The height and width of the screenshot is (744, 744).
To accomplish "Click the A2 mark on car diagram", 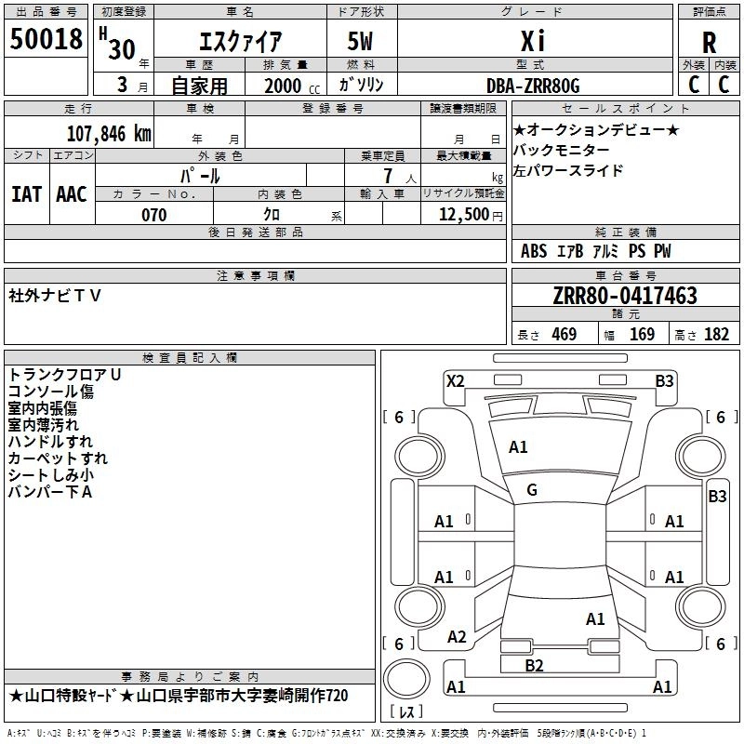I will click(457, 637).
